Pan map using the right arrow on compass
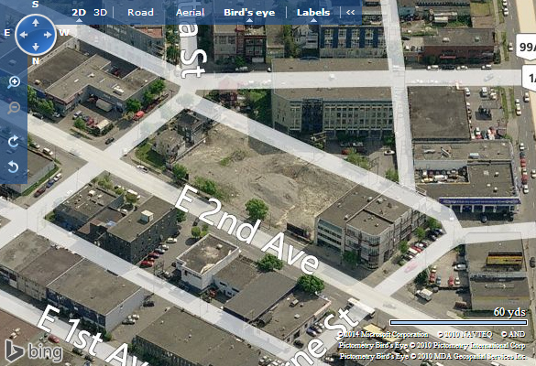Viewport: 536px width, 366px height. (x=48, y=35)
